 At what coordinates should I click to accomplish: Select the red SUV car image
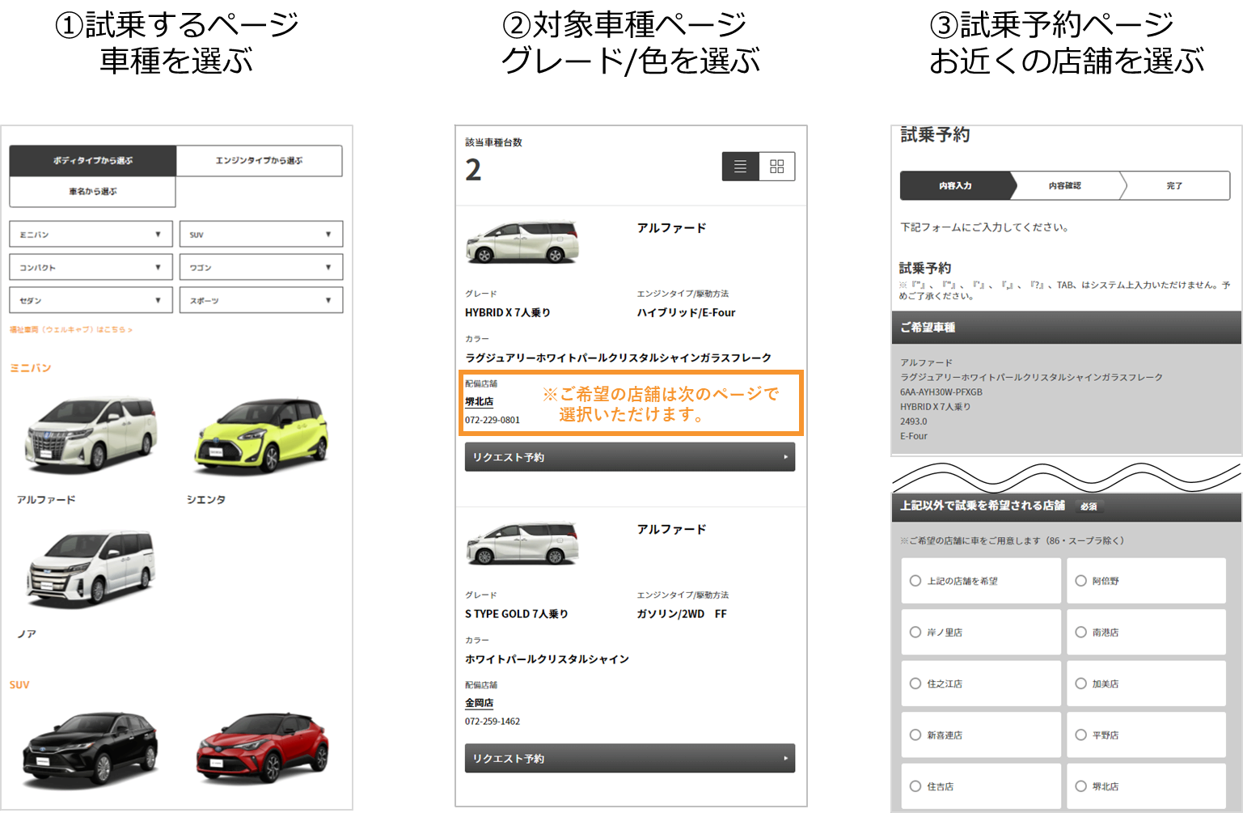260,748
